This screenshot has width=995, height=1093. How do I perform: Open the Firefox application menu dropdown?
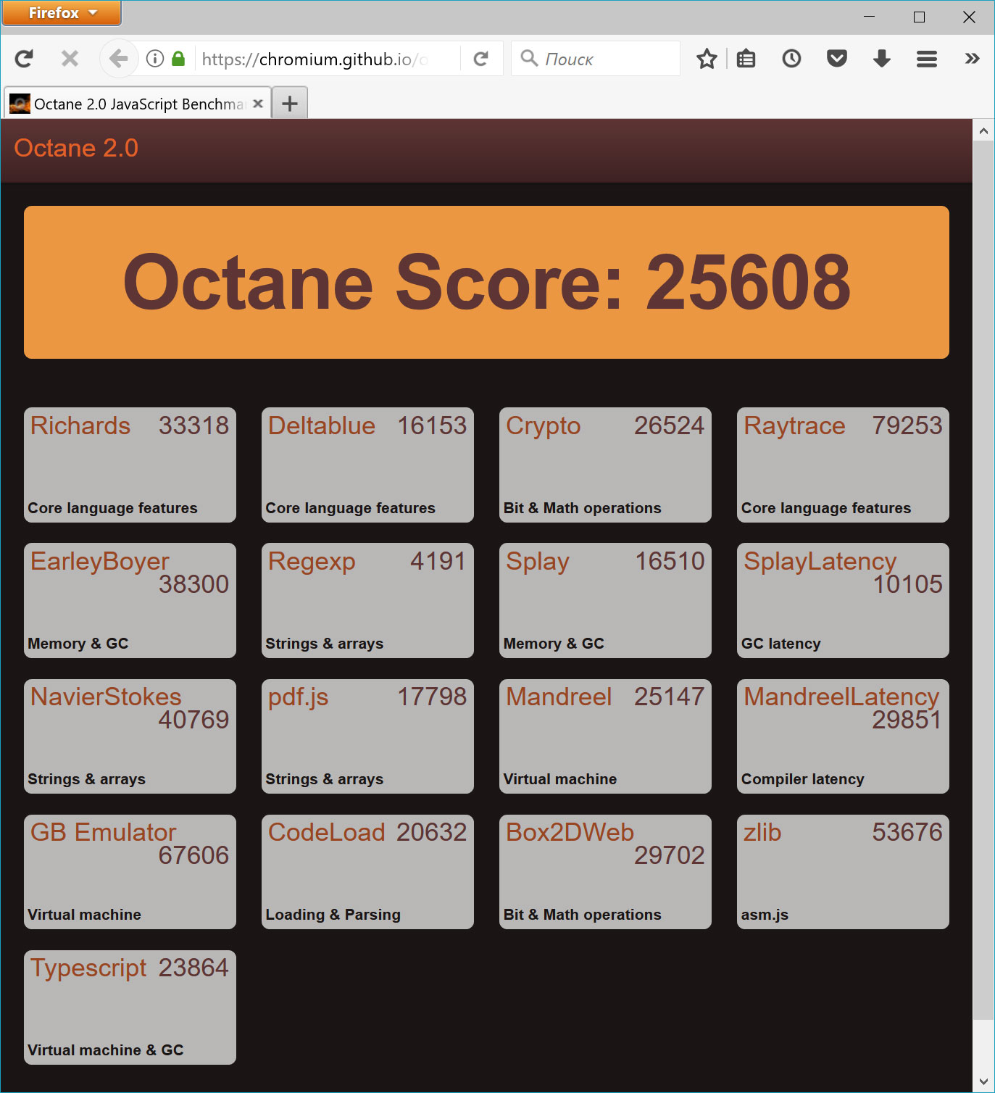click(x=62, y=13)
